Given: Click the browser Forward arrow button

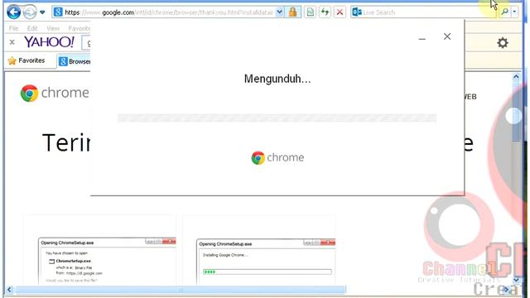Looking at the screenshot, I should [x=30, y=12].
